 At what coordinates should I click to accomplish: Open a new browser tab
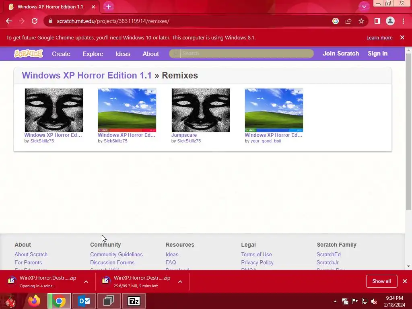tap(109, 7)
